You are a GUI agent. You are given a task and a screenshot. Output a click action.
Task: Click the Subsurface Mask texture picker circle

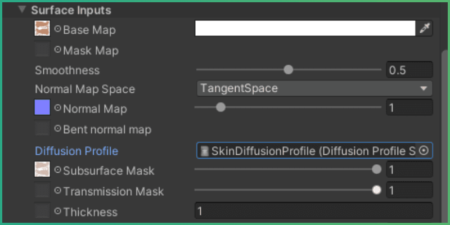[57, 170]
